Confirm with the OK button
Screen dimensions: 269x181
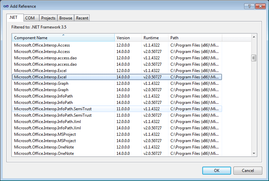click(216, 171)
